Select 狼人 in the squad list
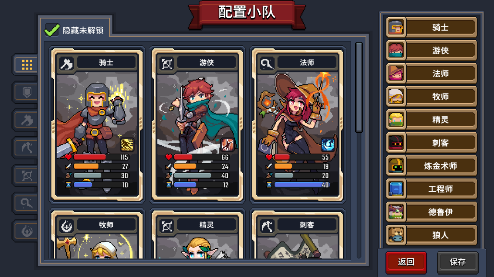The height and width of the screenshot is (277, 494). pyautogui.click(x=432, y=235)
